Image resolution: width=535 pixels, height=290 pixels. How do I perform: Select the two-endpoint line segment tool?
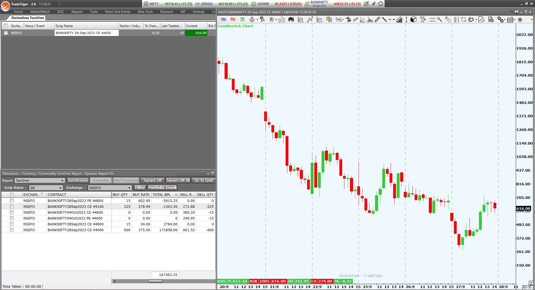coord(392,20)
